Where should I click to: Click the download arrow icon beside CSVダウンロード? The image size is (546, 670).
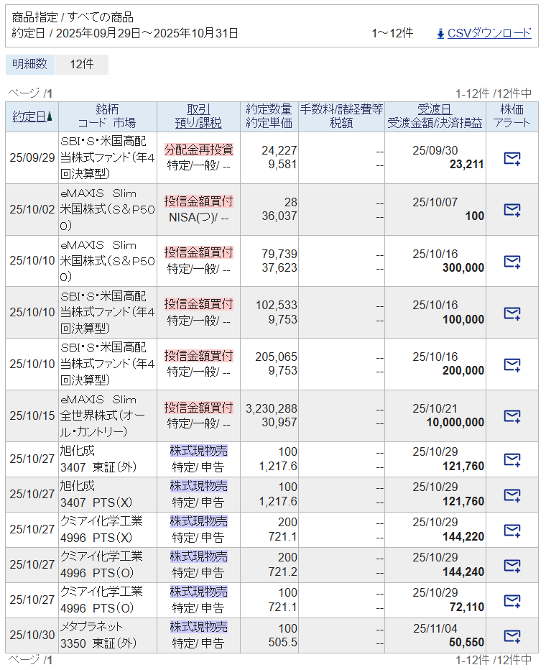pos(440,33)
